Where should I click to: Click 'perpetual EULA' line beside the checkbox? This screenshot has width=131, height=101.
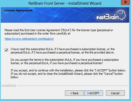pyautogui.click(x=63, y=52)
